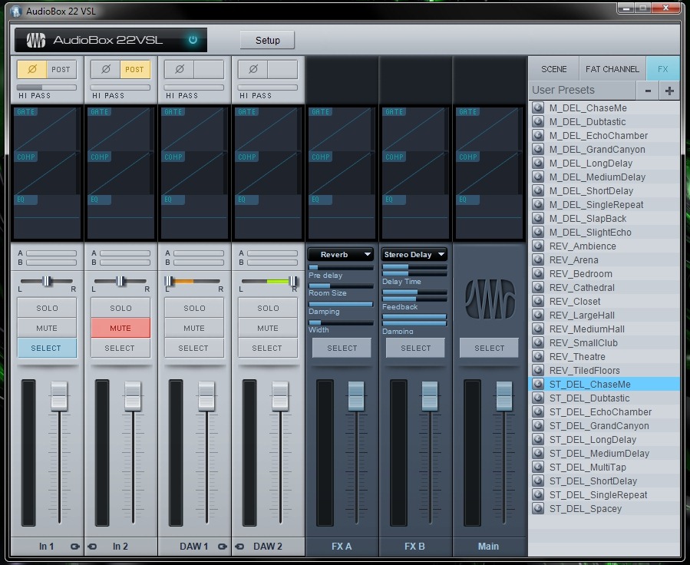The height and width of the screenshot is (565, 690).
Task: Click icon of ST_DEL_Spacey preset
Action: [538, 509]
